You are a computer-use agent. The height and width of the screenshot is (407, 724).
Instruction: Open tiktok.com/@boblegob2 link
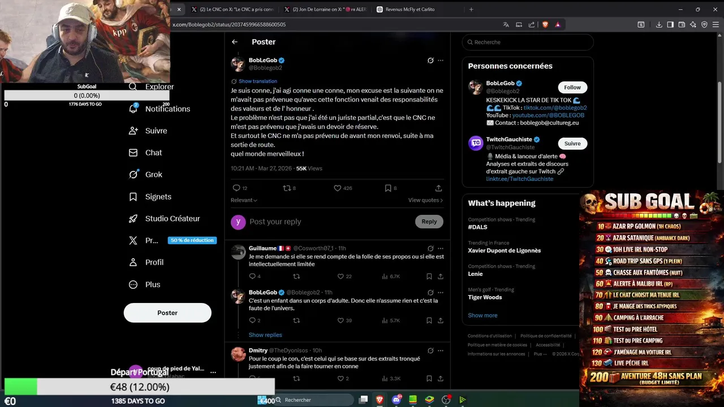coord(555,107)
